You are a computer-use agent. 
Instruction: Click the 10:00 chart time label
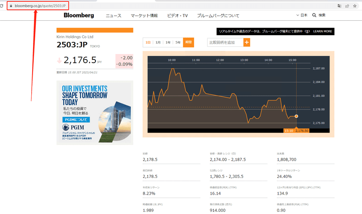[x=172, y=60]
